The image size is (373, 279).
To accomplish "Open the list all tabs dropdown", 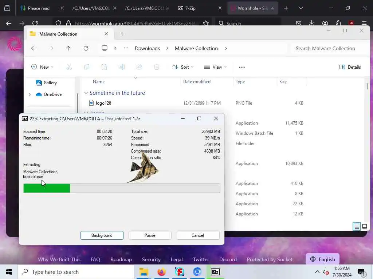I will [301, 8].
